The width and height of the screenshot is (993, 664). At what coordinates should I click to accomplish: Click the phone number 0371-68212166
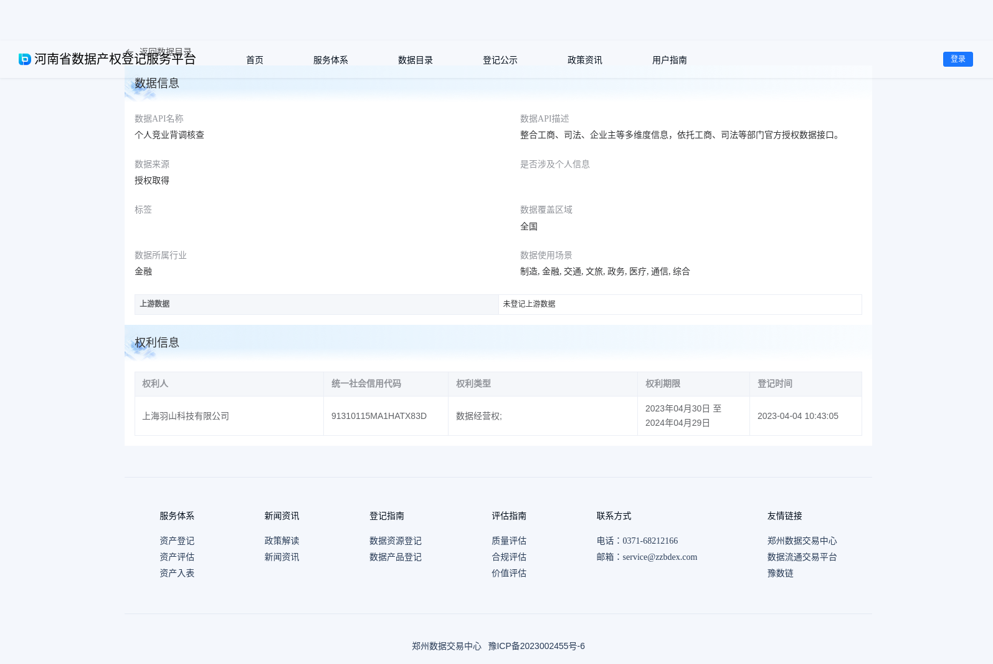[x=650, y=541]
